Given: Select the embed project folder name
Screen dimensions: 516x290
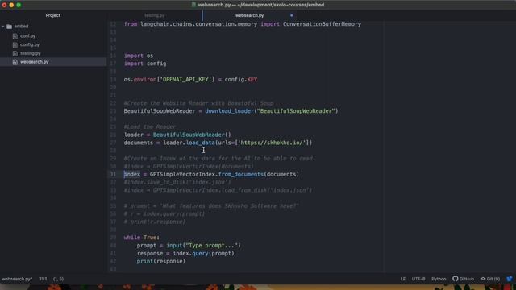Looking at the screenshot, I should pyautogui.click(x=21, y=27).
